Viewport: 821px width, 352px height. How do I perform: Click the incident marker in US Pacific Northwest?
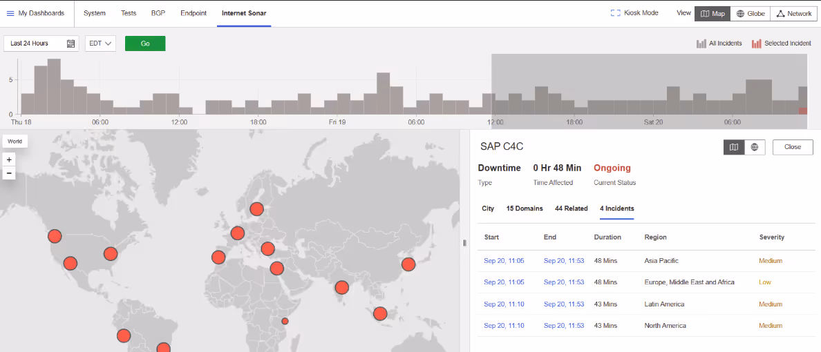[55, 237]
